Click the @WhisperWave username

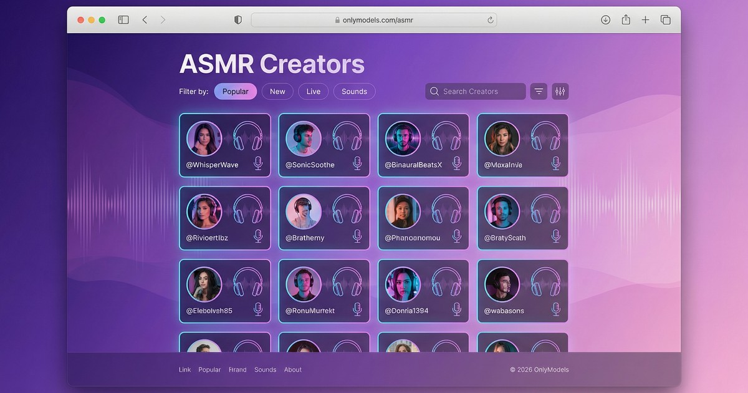[x=213, y=165]
